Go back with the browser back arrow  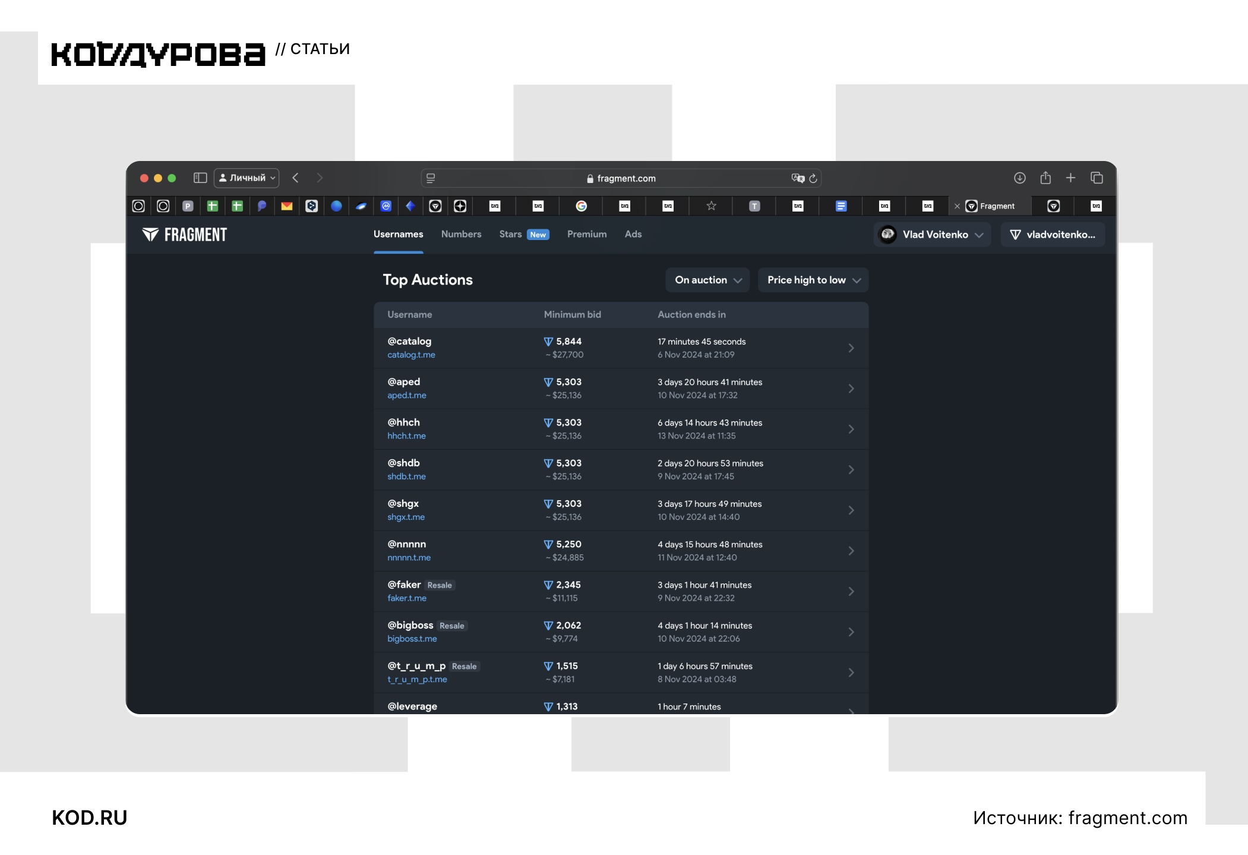(x=295, y=178)
